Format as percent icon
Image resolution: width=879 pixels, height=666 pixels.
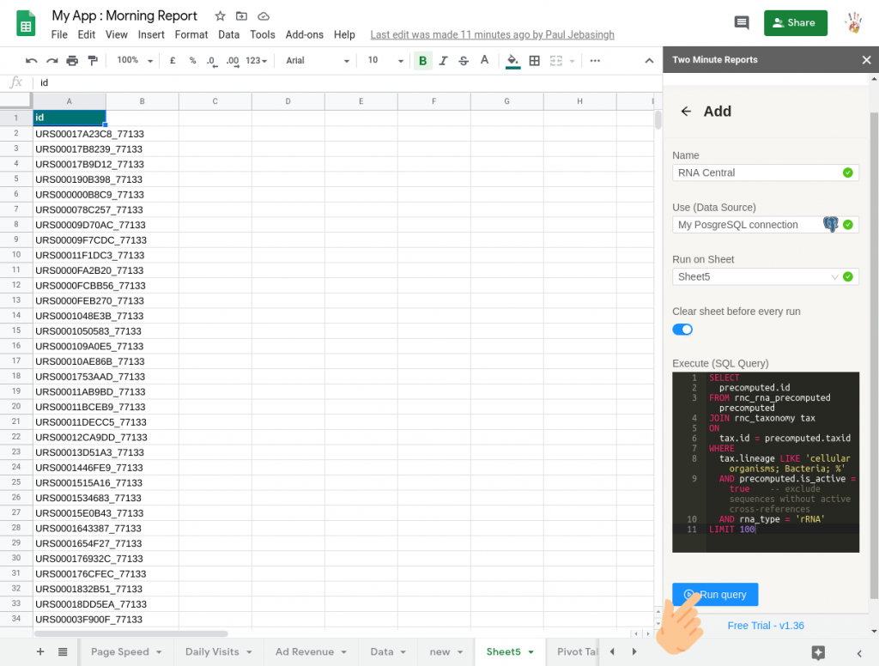(192, 61)
